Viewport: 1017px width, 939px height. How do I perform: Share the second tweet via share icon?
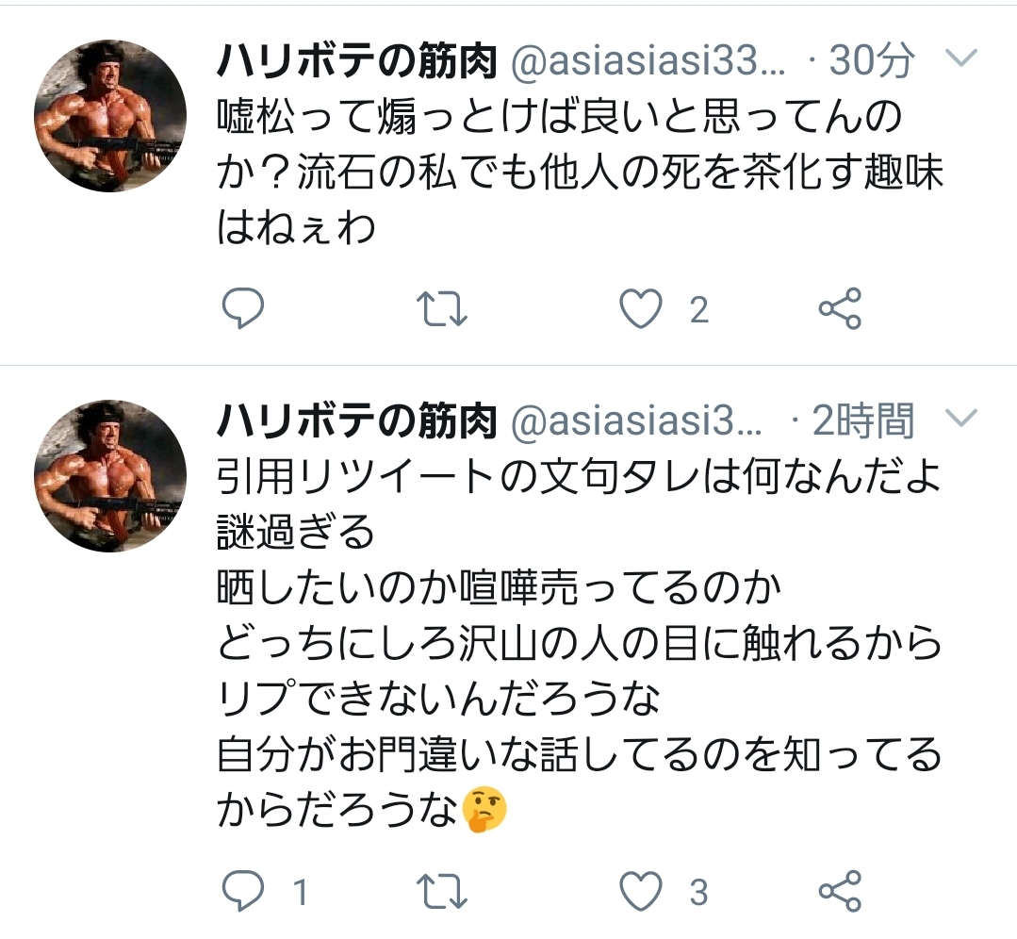pyautogui.click(x=840, y=890)
